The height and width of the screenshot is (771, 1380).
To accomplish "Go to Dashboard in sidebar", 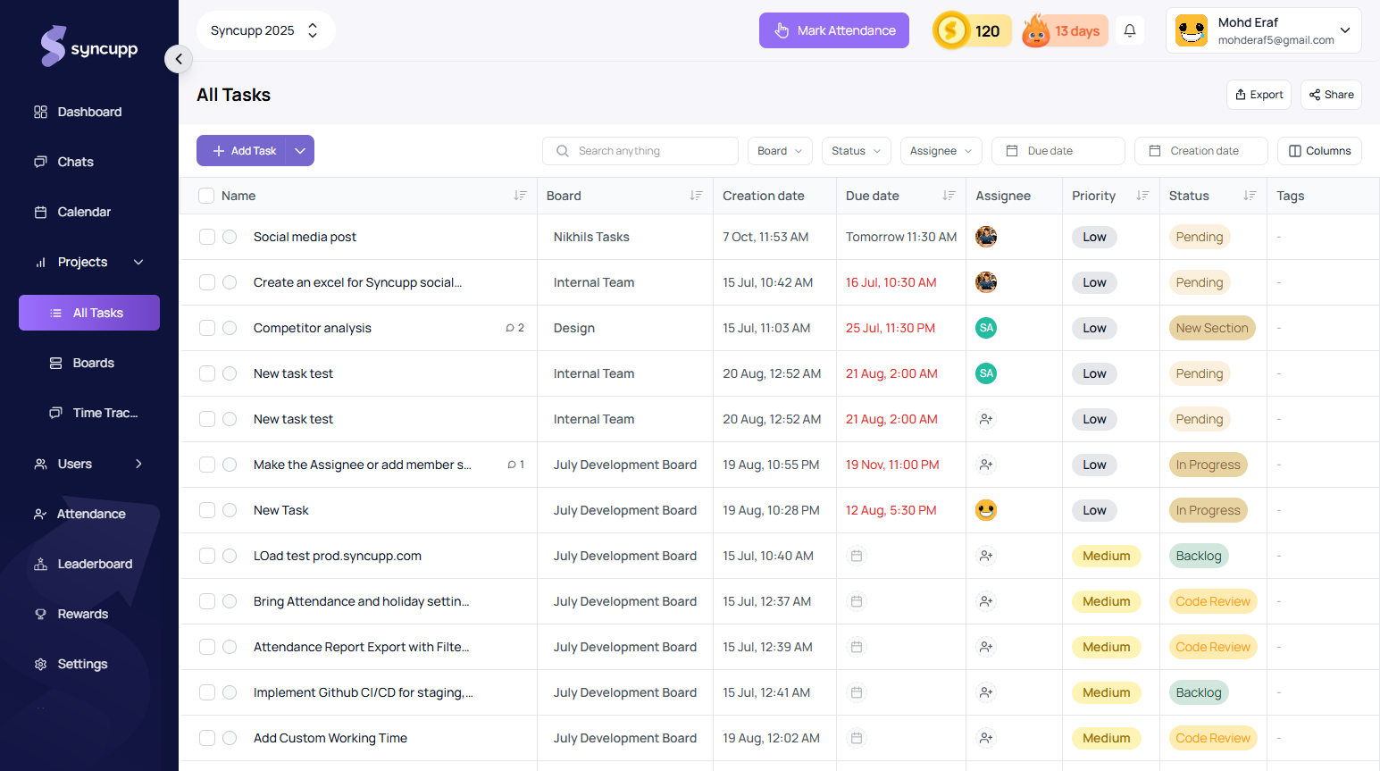I will (89, 112).
